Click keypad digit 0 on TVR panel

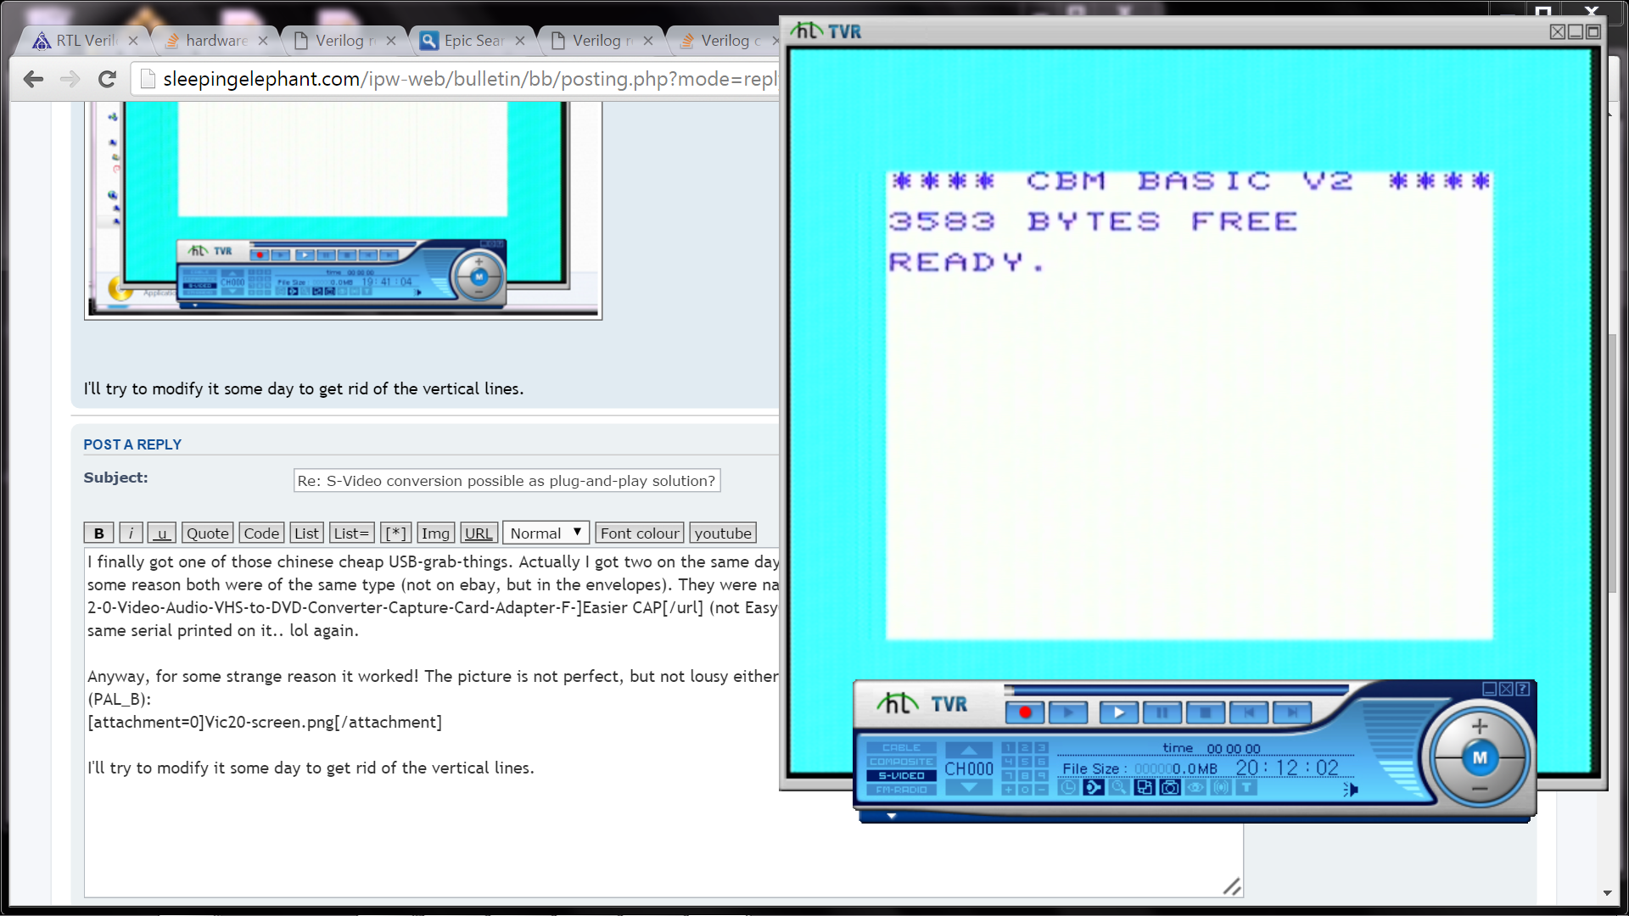coord(1025,790)
